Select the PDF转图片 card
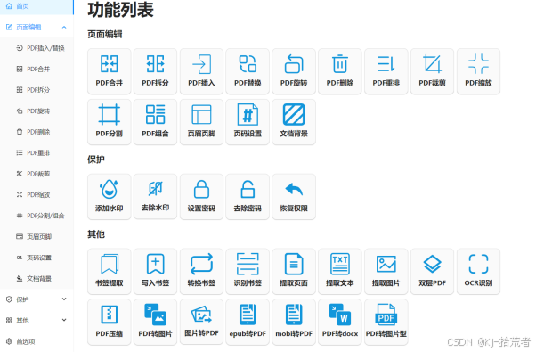The image size is (536, 352). coord(155,322)
